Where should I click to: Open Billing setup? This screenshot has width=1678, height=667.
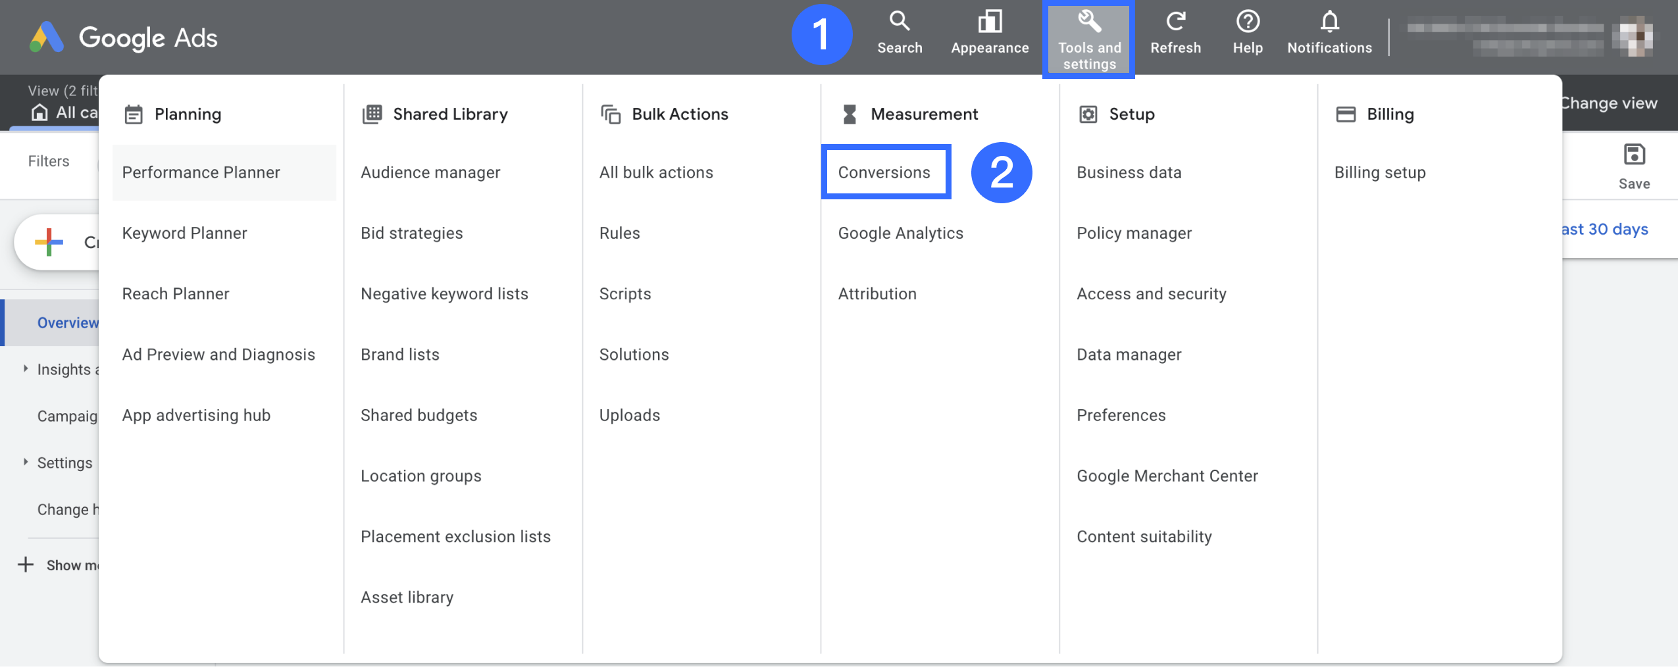[x=1379, y=172]
